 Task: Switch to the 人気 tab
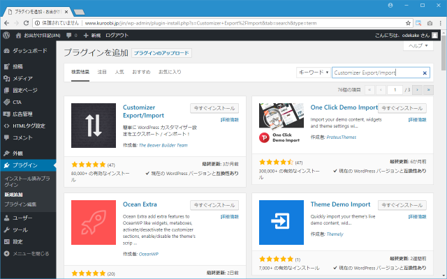coord(119,72)
